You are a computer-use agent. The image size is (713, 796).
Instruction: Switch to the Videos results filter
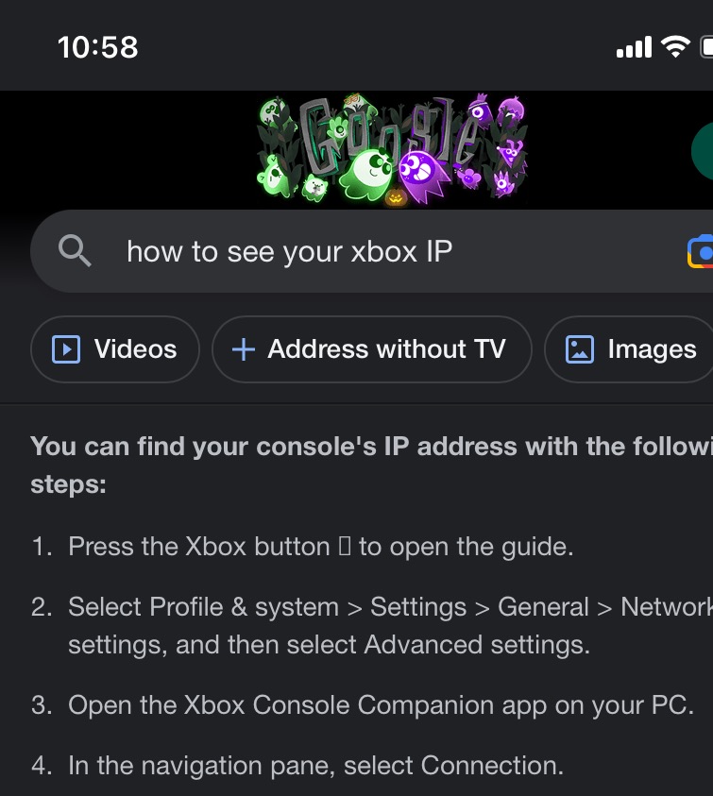[x=115, y=349]
